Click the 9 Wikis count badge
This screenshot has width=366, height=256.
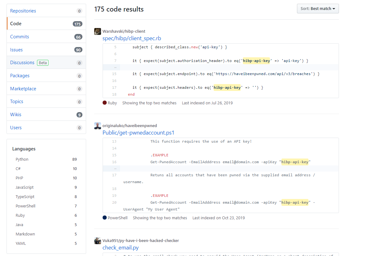[x=79, y=115]
